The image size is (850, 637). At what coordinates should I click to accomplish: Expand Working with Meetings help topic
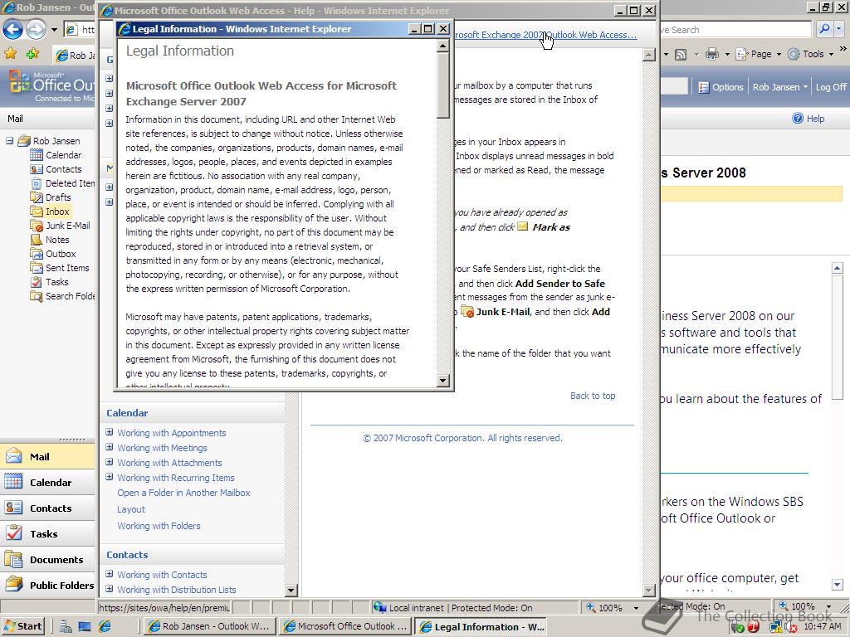(x=109, y=447)
